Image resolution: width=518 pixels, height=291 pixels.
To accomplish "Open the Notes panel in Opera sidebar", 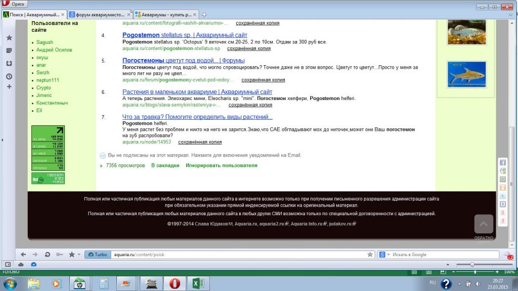I will point(9,51).
